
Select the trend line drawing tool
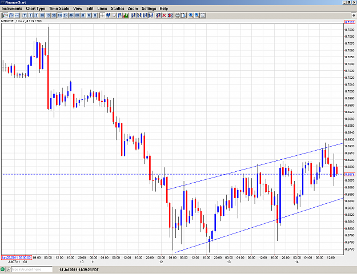pos(134,15)
